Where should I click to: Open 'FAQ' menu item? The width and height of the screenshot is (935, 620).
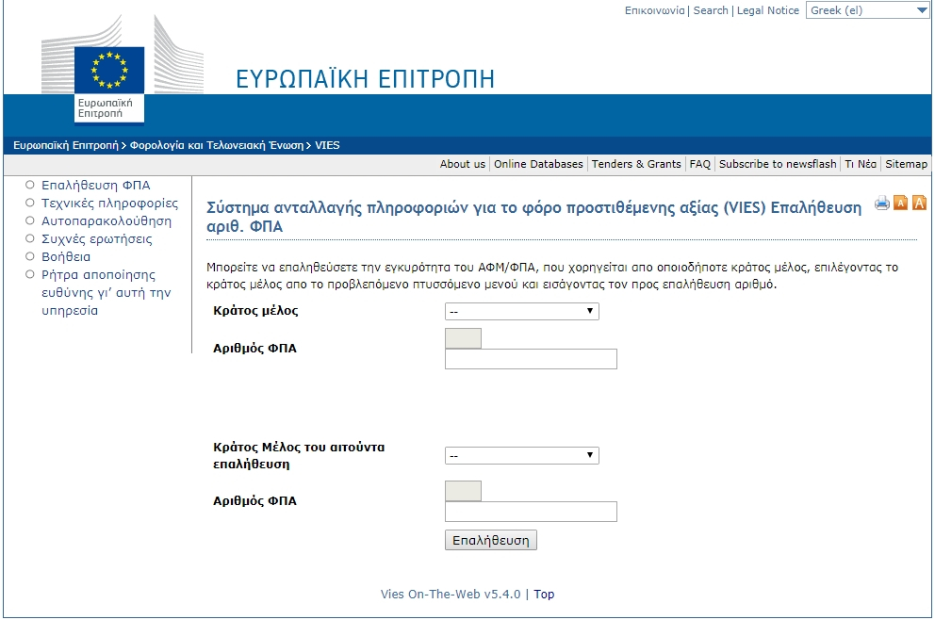click(x=699, y=164)
